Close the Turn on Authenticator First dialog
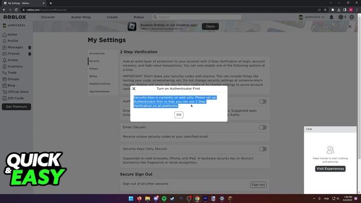Screen dimensions: 361x203 [134, 89]
